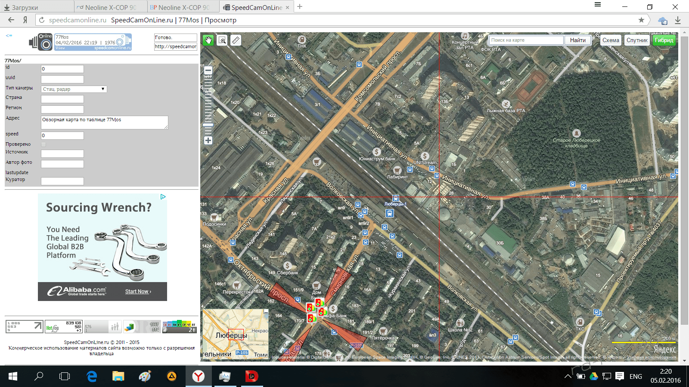The height and width of the screenshot is (387, 689).
Task: Switch map to Спутник satellite view
Action: point(637,40)
